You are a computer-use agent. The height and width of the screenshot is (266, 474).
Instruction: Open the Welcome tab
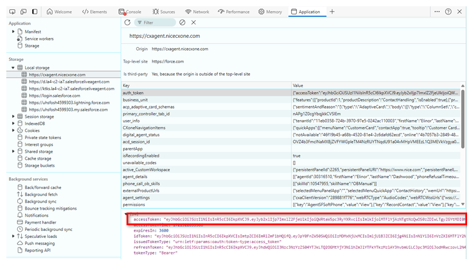click(x=59, y=11)
